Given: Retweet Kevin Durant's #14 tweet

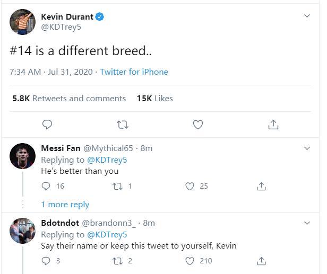Looking at the screenshot, I should 123,125.
